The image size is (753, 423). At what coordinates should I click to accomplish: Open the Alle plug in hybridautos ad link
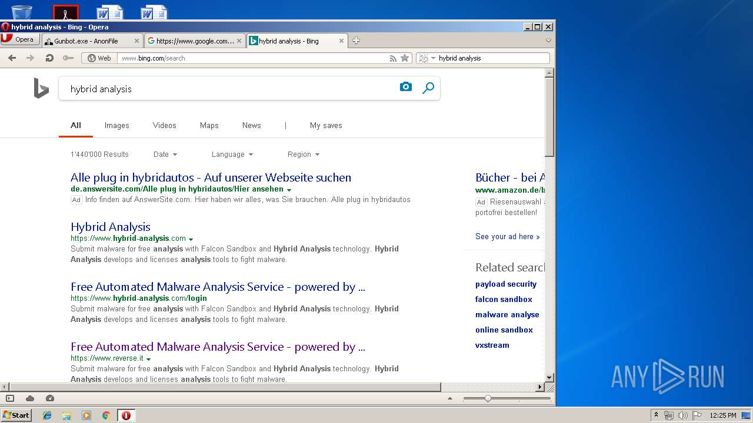pyautogui.click(x=211, y=177)
